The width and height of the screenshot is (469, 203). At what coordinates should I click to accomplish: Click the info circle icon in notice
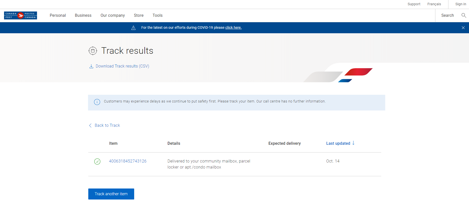(x=97, y=102)
